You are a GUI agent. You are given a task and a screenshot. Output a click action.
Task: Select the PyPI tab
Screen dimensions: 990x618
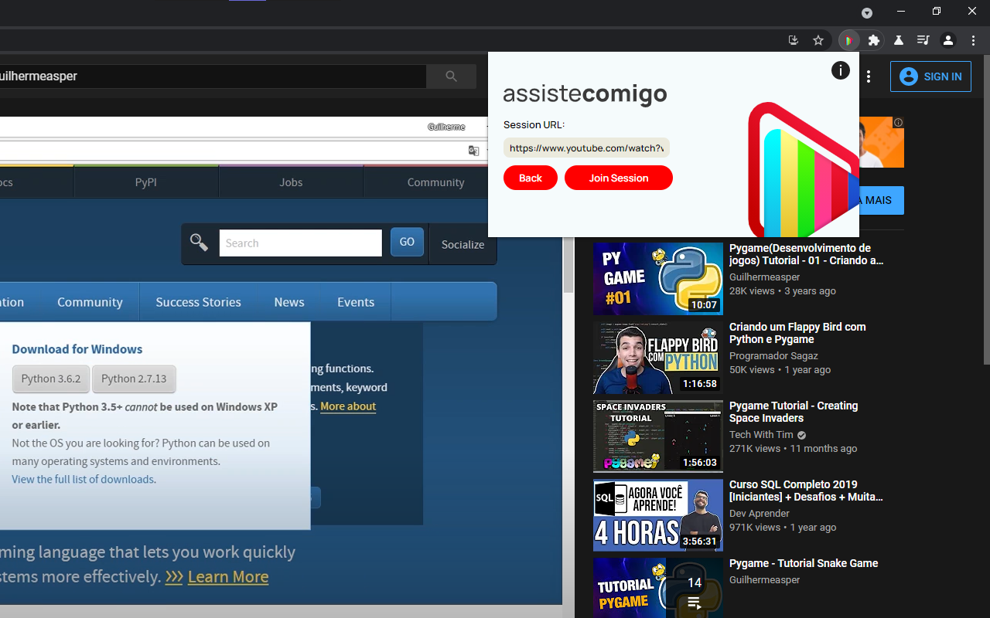coord(146,182)
